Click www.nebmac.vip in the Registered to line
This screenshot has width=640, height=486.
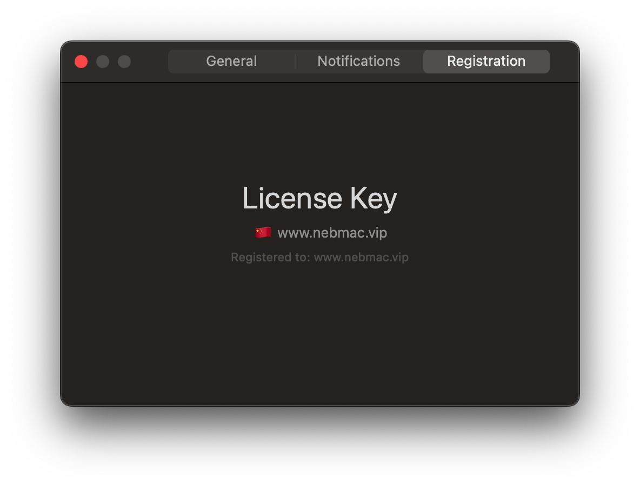[x=361, y=258]
